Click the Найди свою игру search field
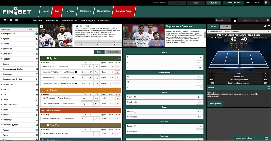The image size is (271, 141). coord(252,20)
